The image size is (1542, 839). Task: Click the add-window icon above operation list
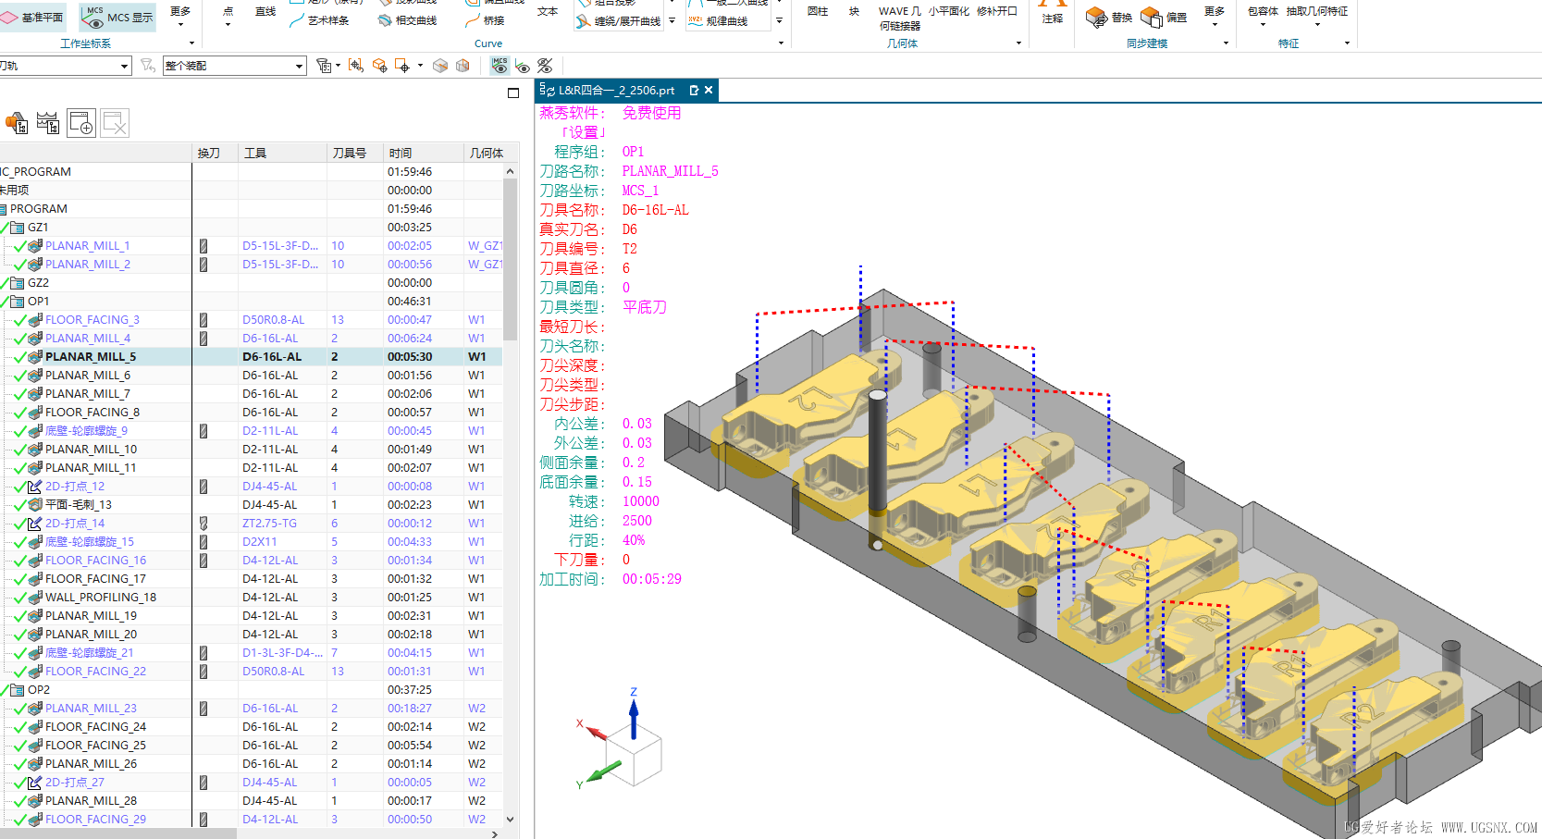(x=81, y=123)
